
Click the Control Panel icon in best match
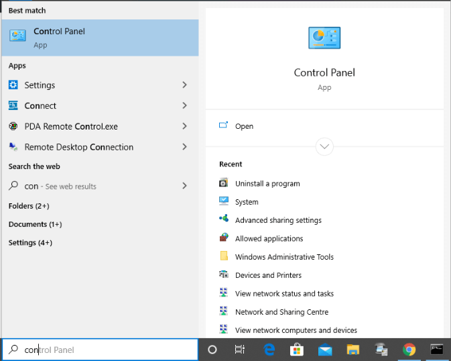coord(17,36)
